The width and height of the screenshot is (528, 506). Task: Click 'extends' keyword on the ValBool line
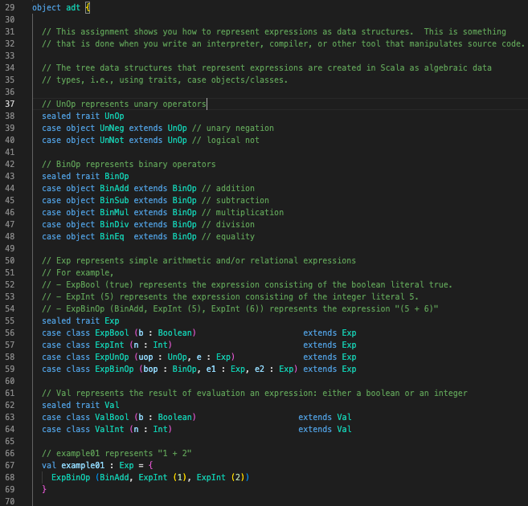(315, 417)
